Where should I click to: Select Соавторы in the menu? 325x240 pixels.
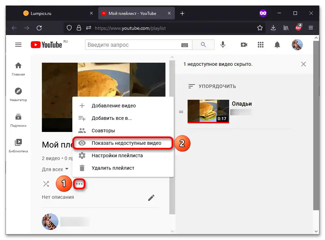(123, 131)
